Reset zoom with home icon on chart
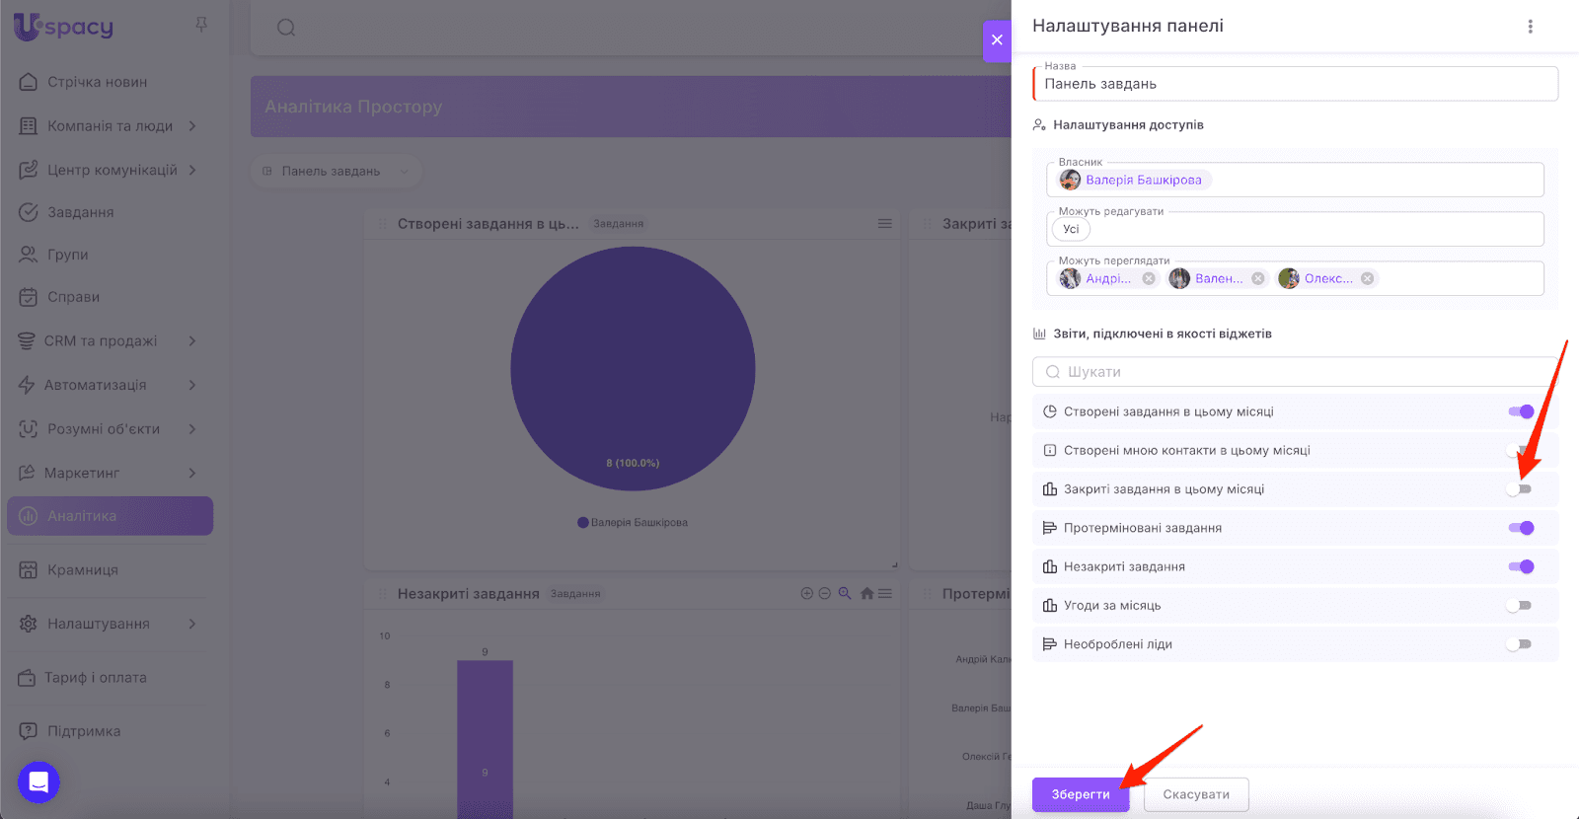This screenshot has width=1579, height=819. 866,593
